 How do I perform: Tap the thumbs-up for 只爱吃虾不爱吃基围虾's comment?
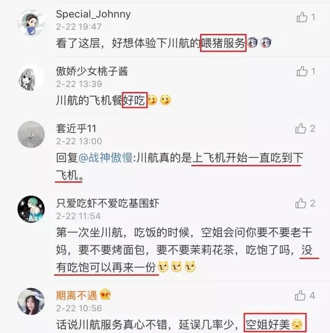coord(301,203)
